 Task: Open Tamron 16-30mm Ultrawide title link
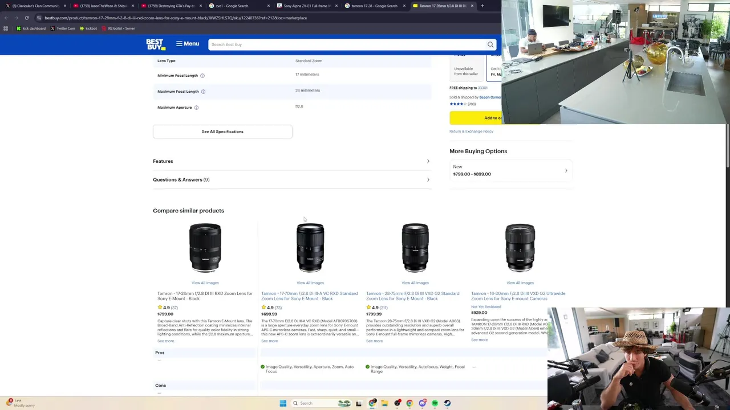pyautogui.click(x=518, y=296)
